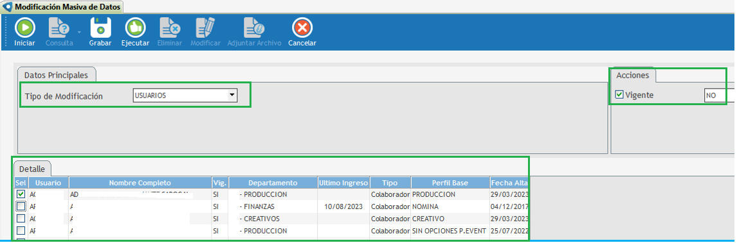Click the Iniciar toolbar icon
The width and height of the screenshot is (737, 243).
tap(25, 28)
